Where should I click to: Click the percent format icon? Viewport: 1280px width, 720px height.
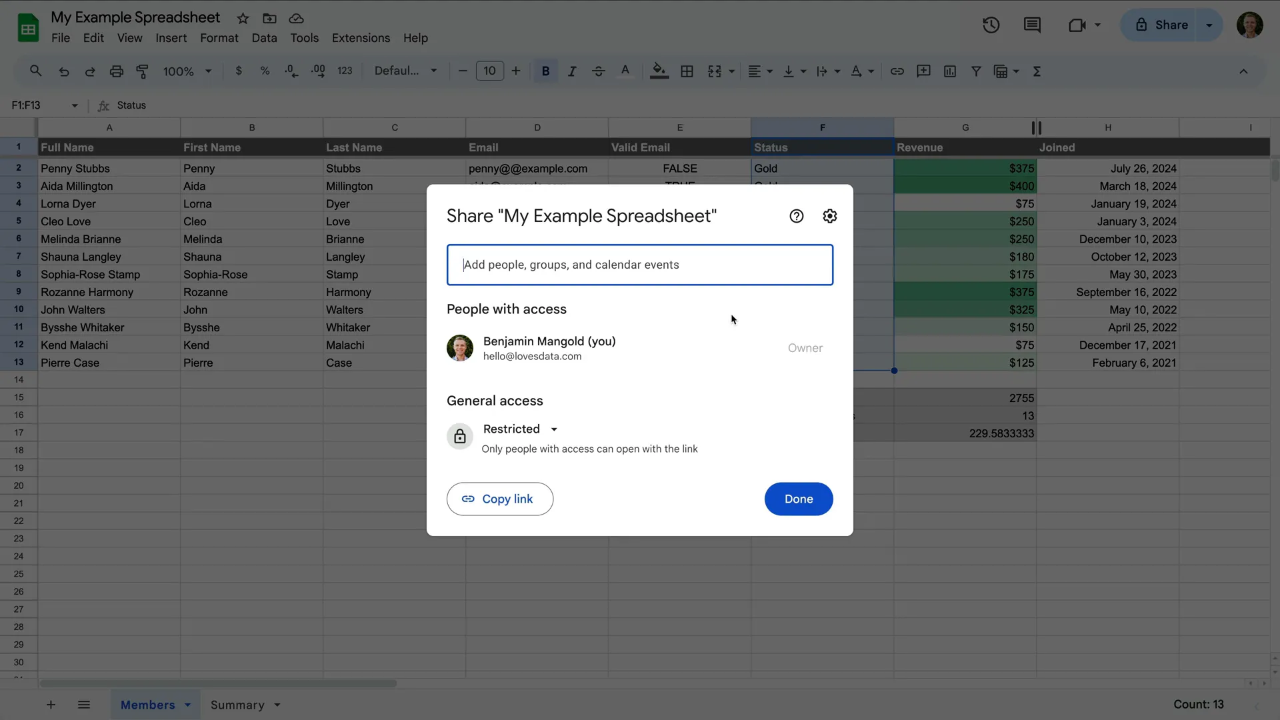point(265,71)
